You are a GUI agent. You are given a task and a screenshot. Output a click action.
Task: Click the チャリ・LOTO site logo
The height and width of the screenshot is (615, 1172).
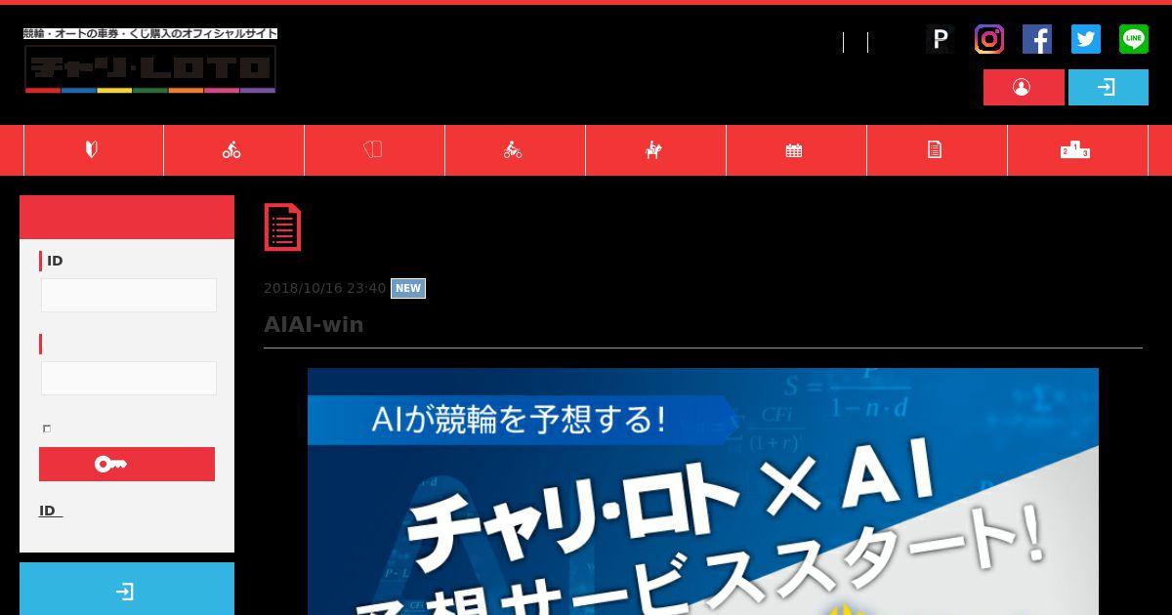[x=150, y=61]
